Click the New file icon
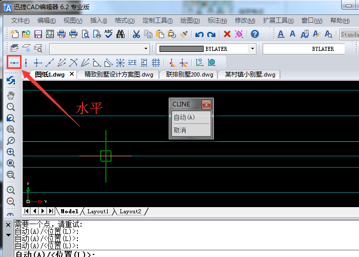359x257 pixels. click(14, 34)
